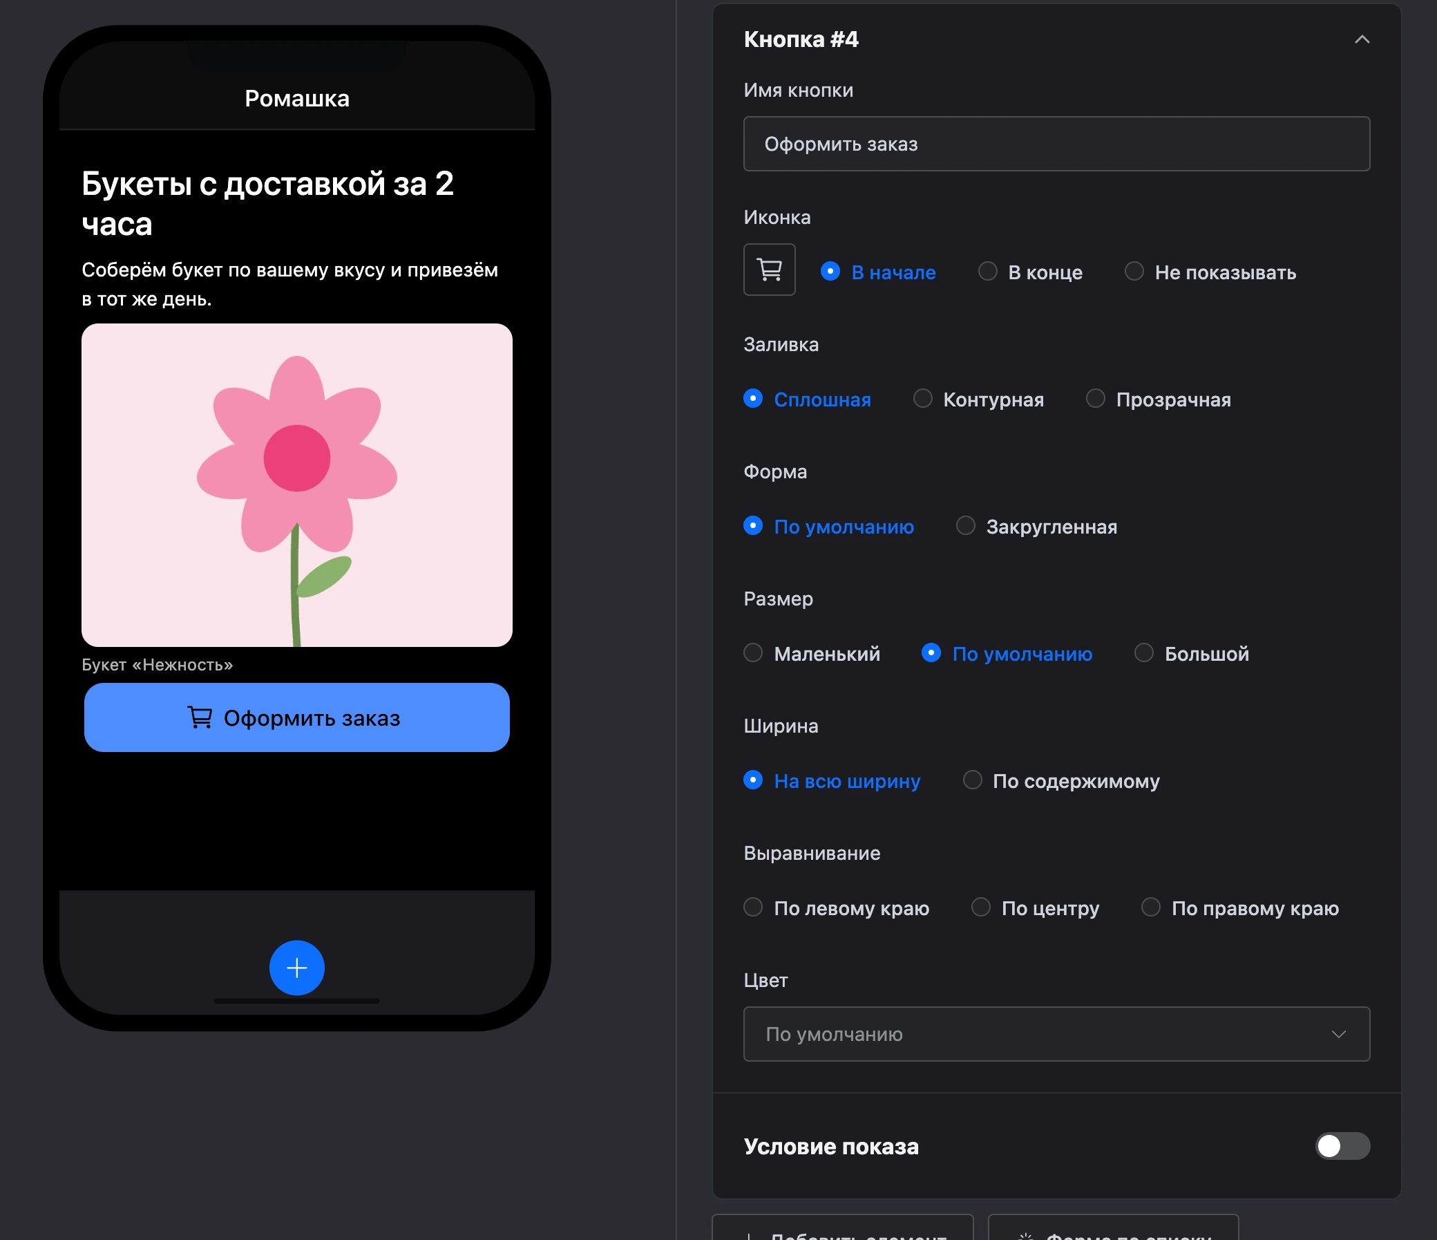The height and width of the screenshot is (1240, 1437).
Task: Align button По центру
Action: (x=1035, y=908)
